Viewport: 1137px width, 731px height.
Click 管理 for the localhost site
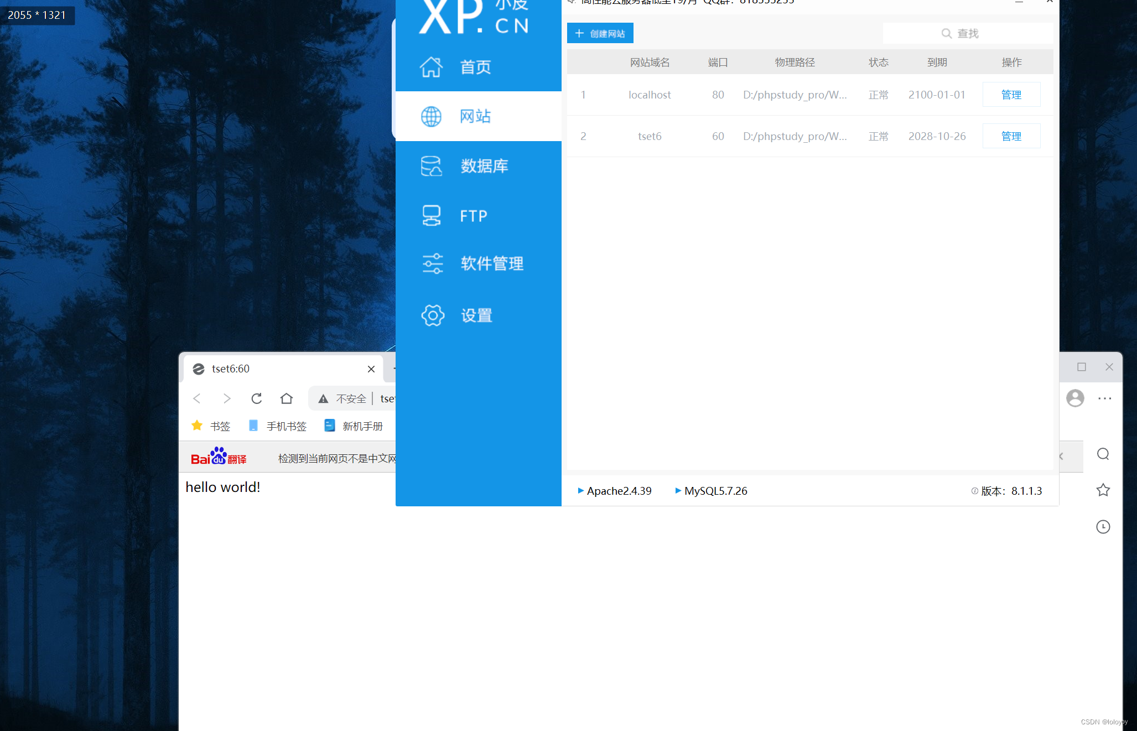tap(1011, 94)
